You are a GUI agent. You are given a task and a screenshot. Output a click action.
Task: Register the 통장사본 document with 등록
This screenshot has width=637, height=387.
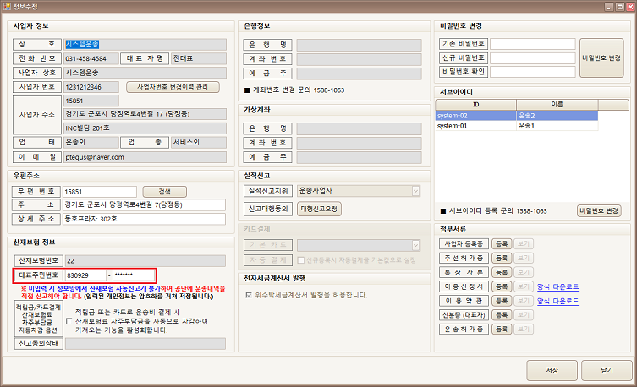coord(502,272)
